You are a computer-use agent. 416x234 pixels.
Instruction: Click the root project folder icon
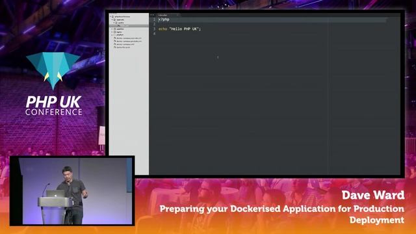[112, 17]
